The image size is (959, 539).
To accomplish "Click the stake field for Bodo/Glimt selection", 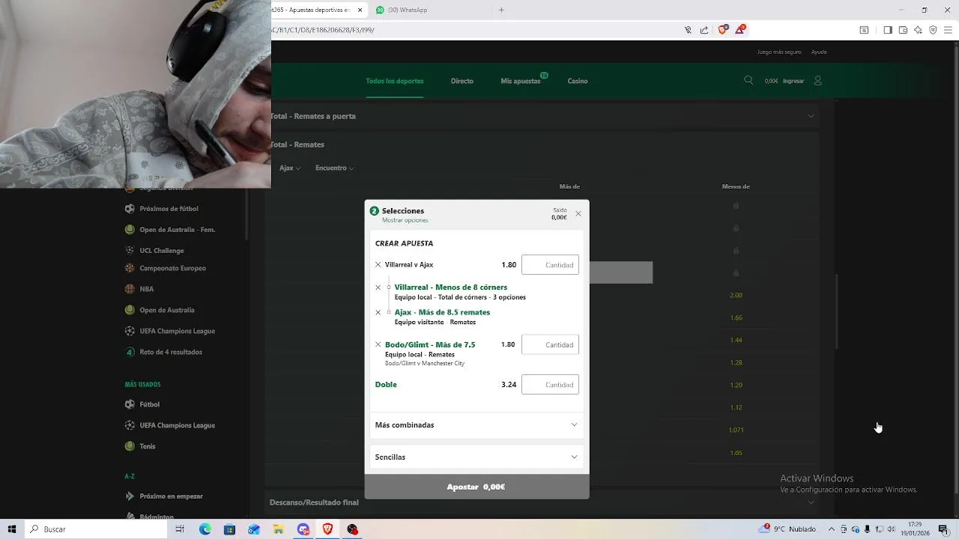I will pyautogui.click(x=550, y=345).
